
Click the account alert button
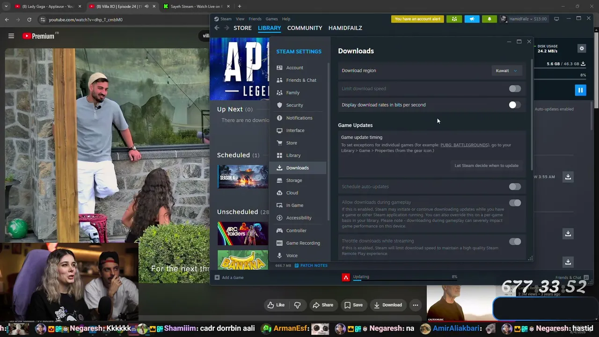point(417,19)
